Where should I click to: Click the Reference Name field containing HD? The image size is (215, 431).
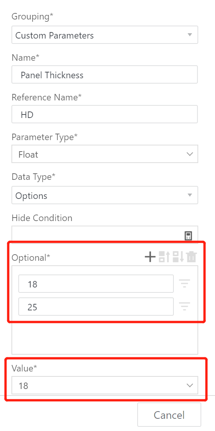coord(104,114)
